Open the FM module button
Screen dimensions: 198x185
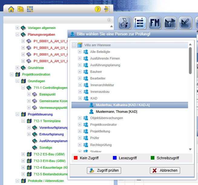pyautogui.click(x=155, y=23)
